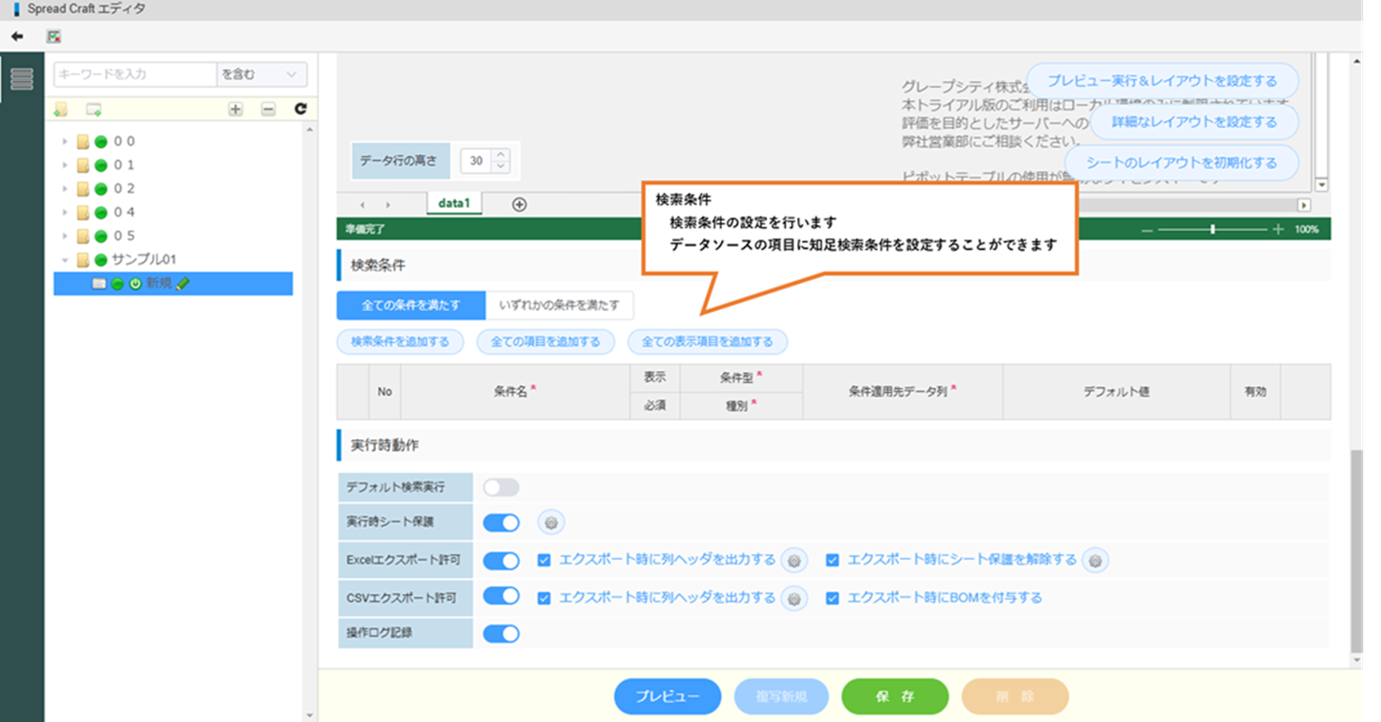
Task: Disable the 操作ログ記録 toggle
Action: [x=501, y=634]
